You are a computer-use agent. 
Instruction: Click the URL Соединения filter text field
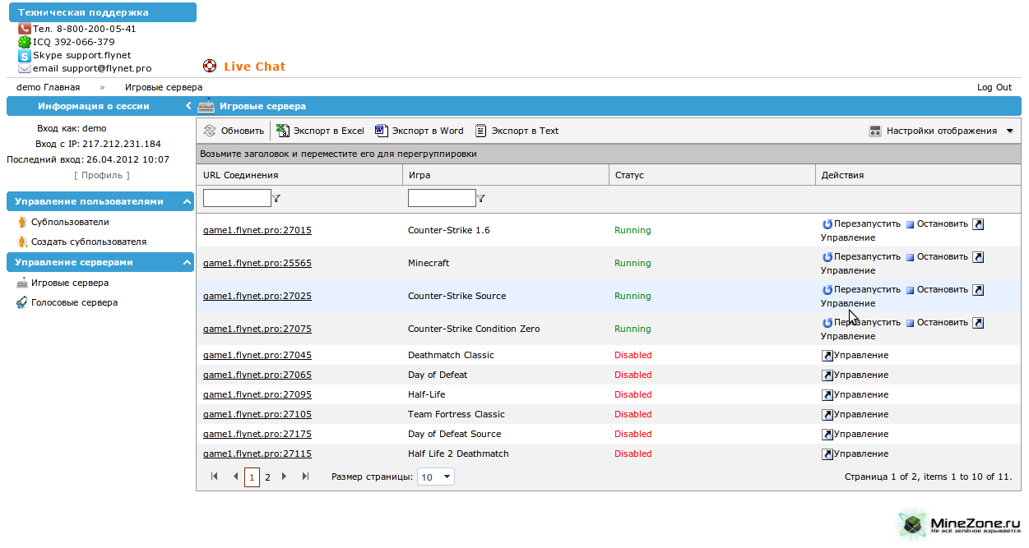pos(237,198)
